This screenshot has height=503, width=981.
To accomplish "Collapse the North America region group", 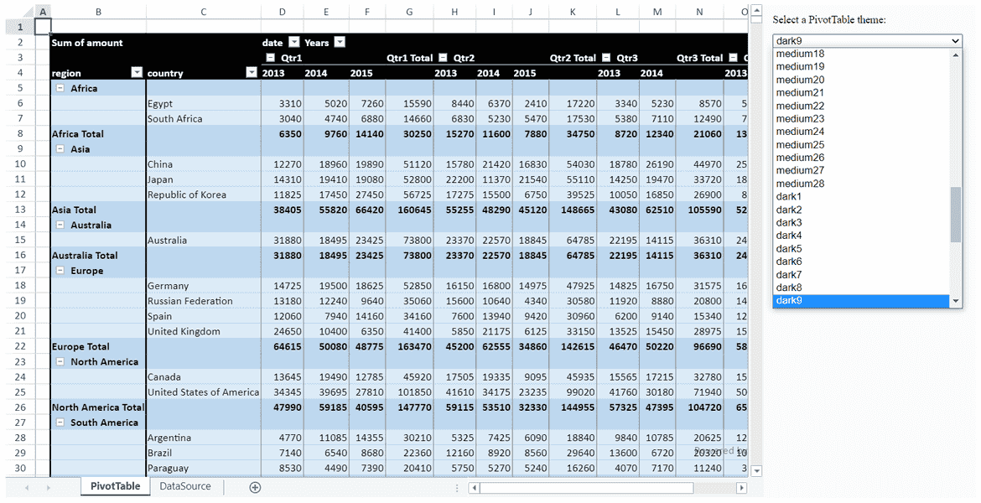I will click(x=59, y=360).
